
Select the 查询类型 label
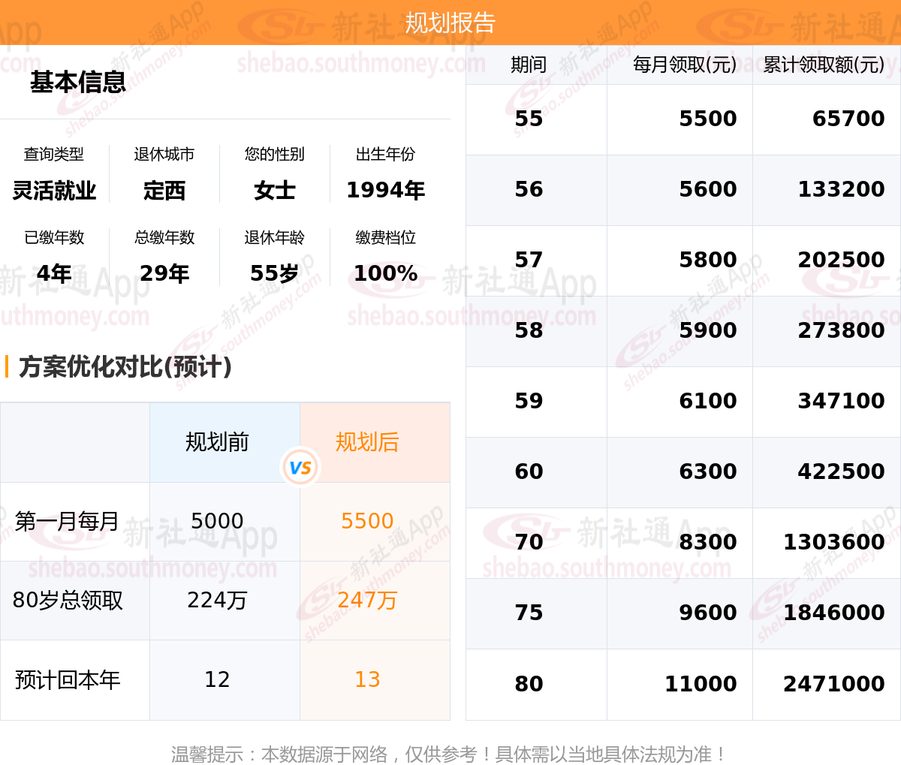pos(54,154)
